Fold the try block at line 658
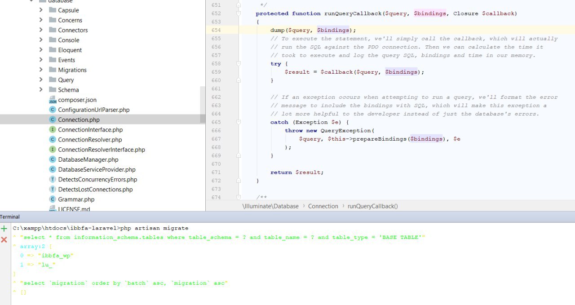575x305 pixels. coord(239,64)
